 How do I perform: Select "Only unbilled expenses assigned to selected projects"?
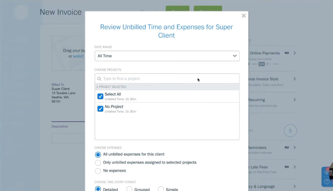pyautogui.click(x=98, y=162)
